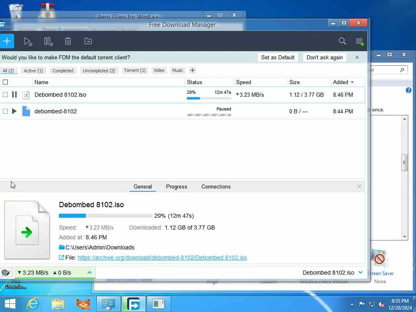Open Screen Saver link in background window
416x312 pixels.
(382, 273)
